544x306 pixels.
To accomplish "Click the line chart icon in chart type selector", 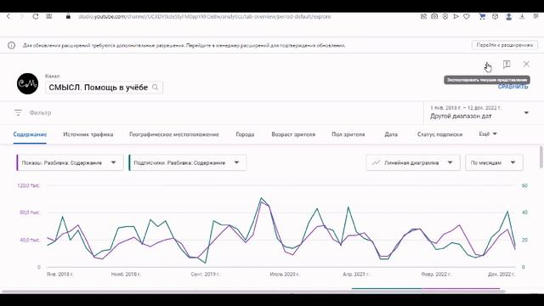I will point(376,162).
